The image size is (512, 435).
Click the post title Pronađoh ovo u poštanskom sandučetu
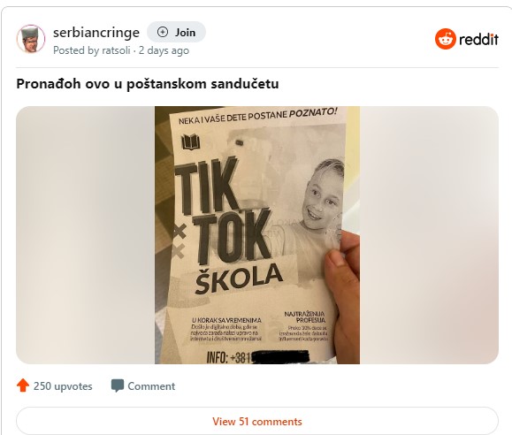point(148,84)
